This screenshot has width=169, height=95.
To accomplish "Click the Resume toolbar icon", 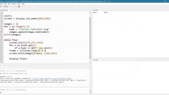I will click(16, 6).
